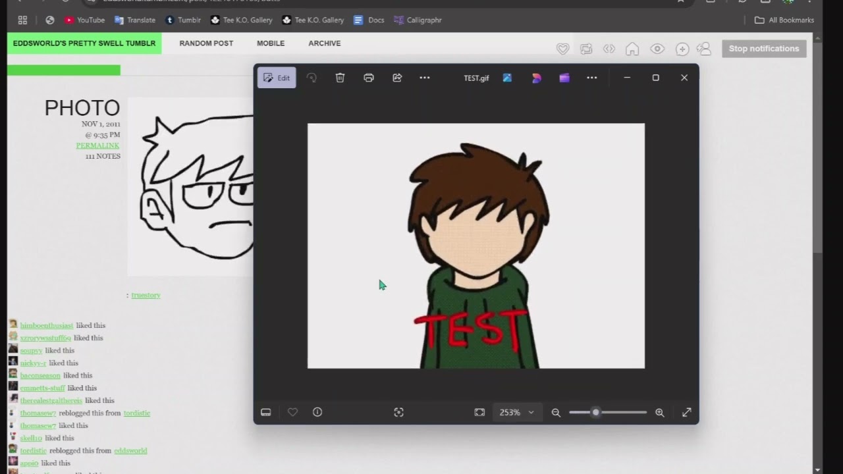Image resolution: width=843 pixels, height=474 pixels.
Task: Click the Stop notifications button
Action: [x=764, y=49]
